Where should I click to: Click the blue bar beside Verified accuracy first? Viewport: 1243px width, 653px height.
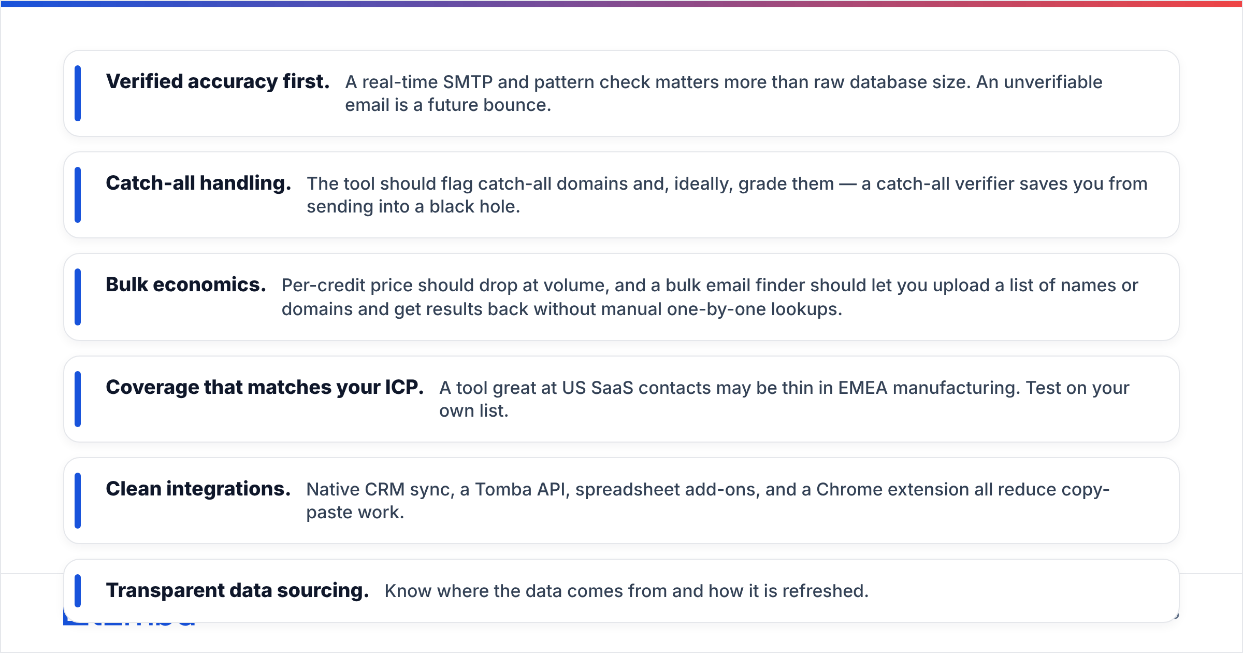(78, 93)
